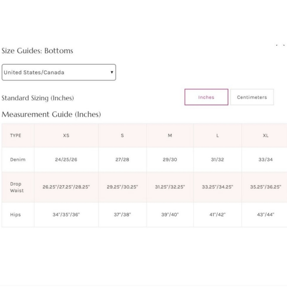Image resolution: width=287 pixels, height=287 pixels.
Task: Select the Denim row label
Action: click(x=18, y=160)
